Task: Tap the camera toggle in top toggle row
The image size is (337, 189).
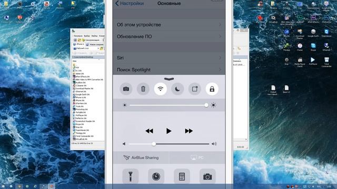Action: click(x=126, y=89)
